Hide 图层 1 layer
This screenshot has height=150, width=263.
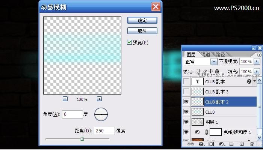[186, 122]
